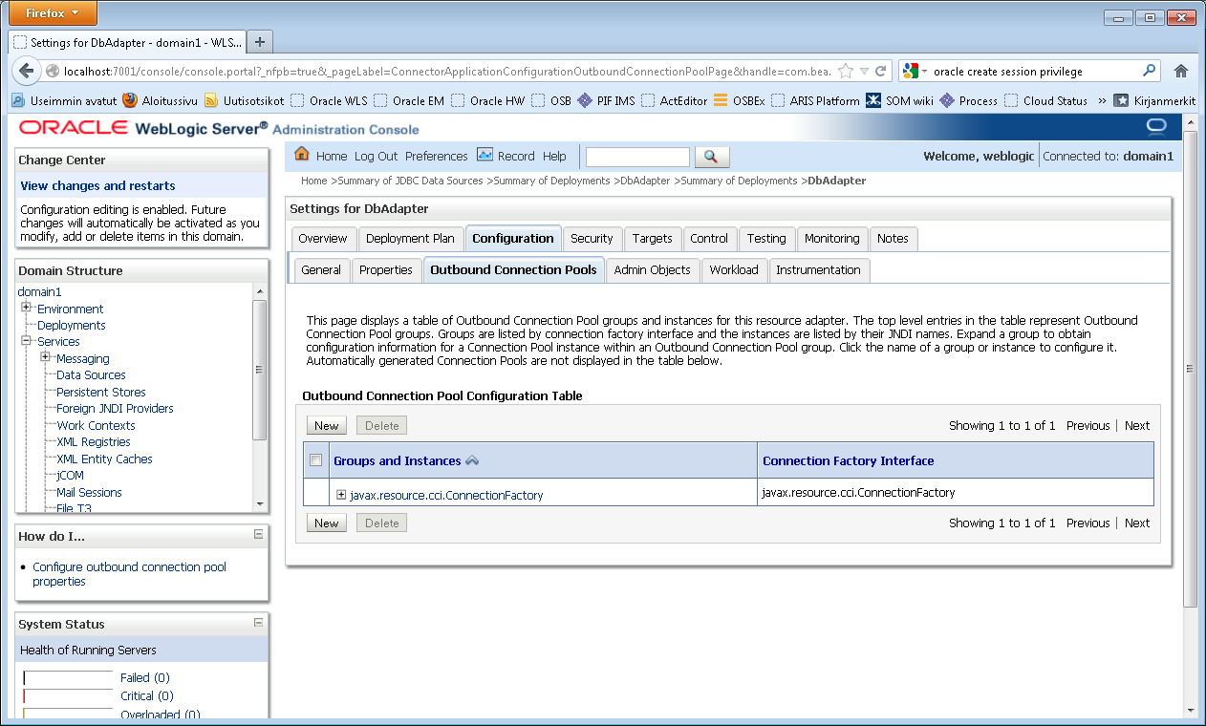Open SOM wiki bookmark

899,100
